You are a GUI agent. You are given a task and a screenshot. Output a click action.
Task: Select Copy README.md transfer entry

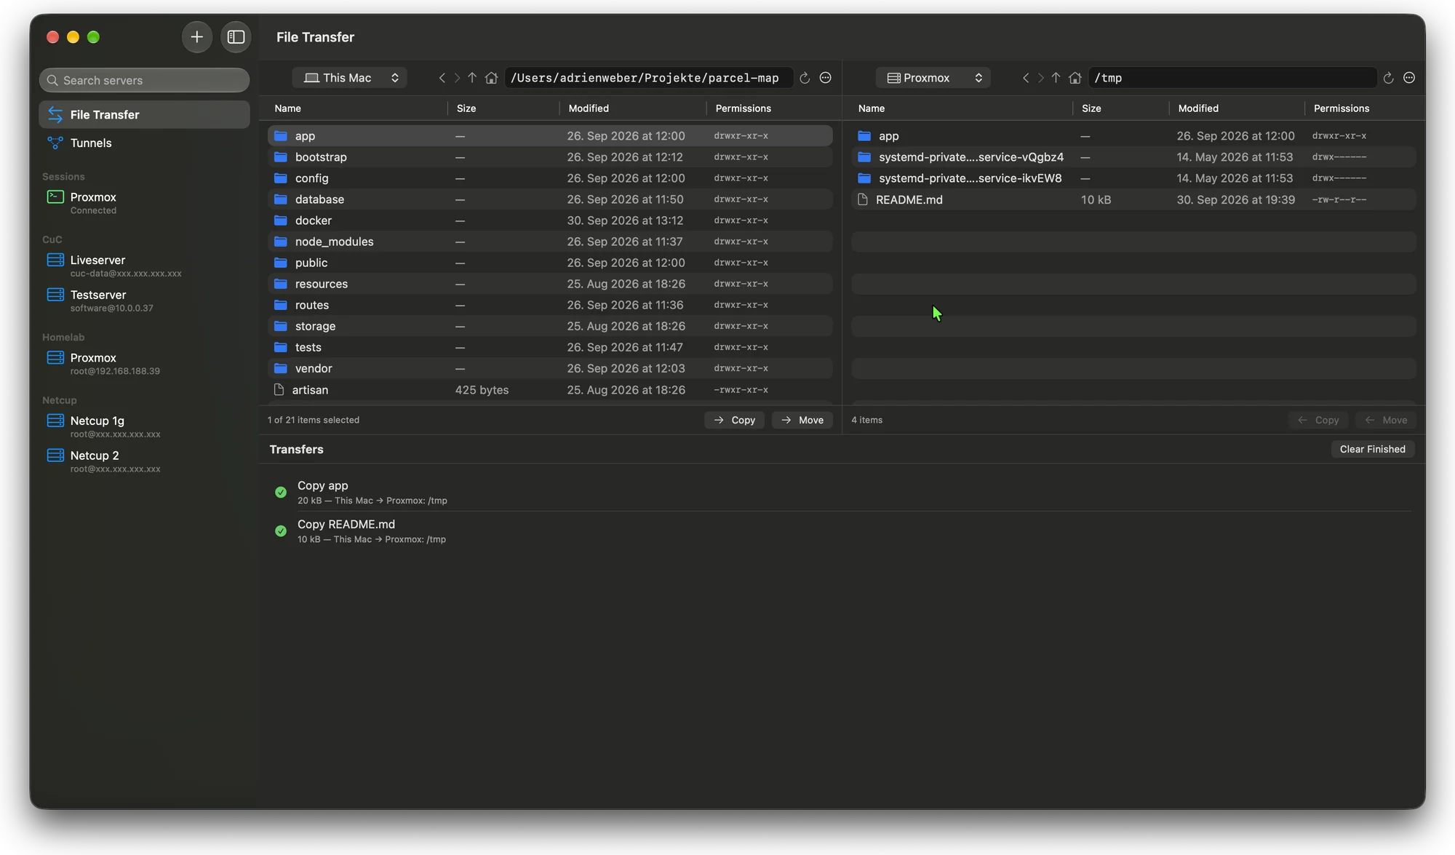click(842, 531)
